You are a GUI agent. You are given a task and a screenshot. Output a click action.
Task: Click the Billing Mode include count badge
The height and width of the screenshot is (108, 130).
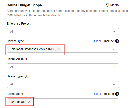[x=117, y=94]
